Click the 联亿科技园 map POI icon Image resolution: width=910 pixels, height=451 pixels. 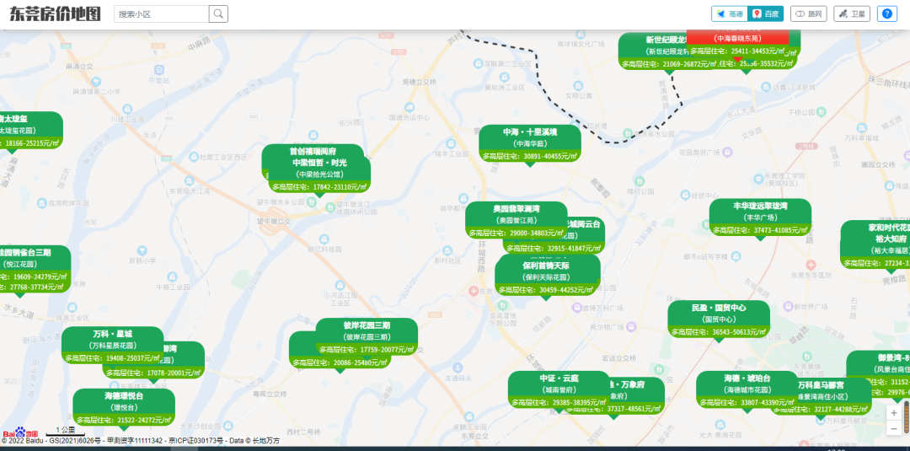324,239
